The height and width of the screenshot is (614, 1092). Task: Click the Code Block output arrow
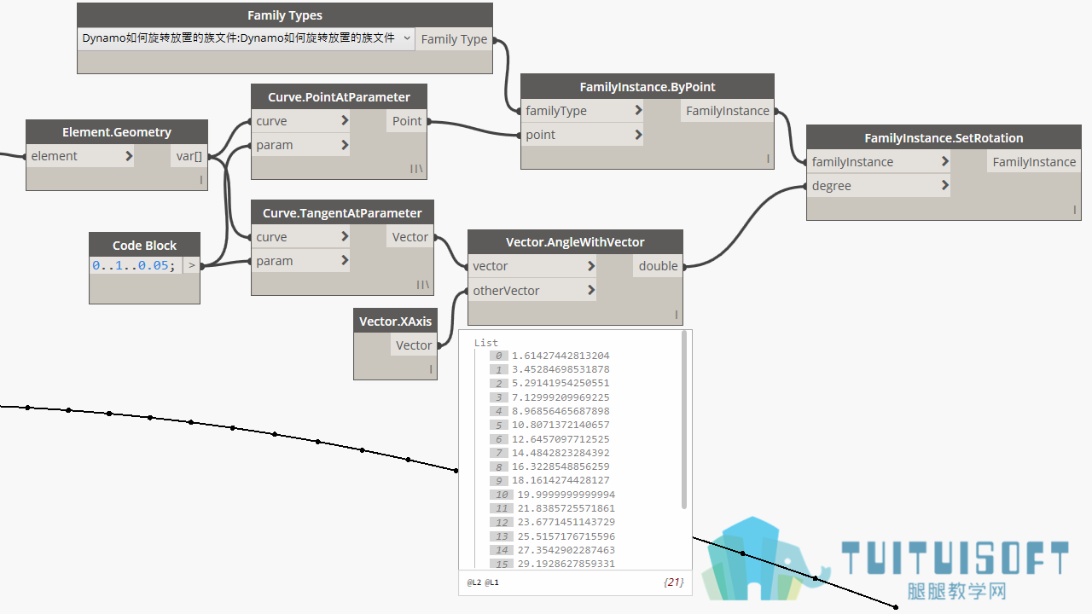[x=192, y=265]
